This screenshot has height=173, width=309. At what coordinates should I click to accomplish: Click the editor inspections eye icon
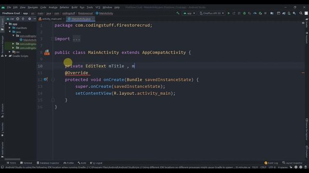(303, 23)
